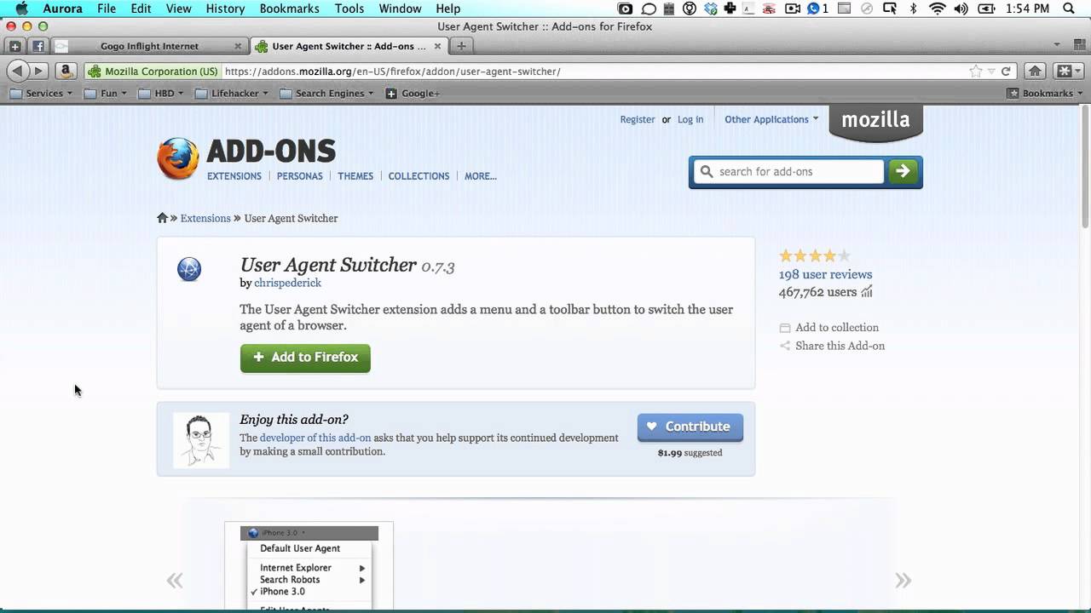Open the File menu
The width and height of the screenshot is (1091, 613).
click(x=107, y=9)
